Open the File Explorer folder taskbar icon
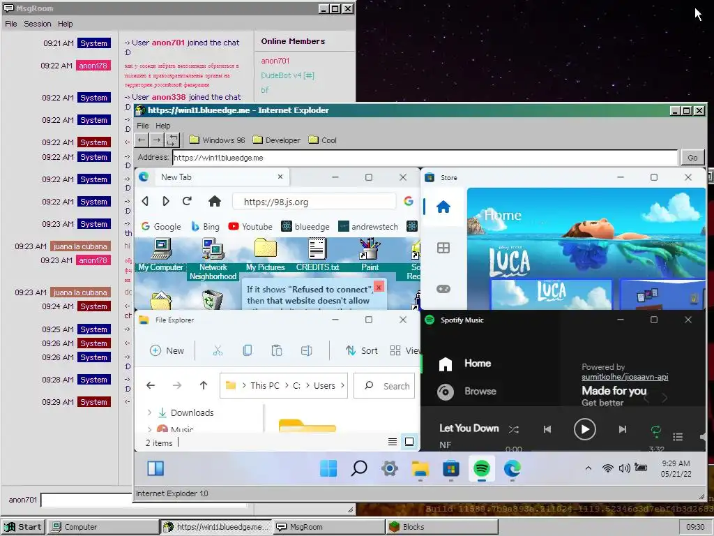 [420, 468]
